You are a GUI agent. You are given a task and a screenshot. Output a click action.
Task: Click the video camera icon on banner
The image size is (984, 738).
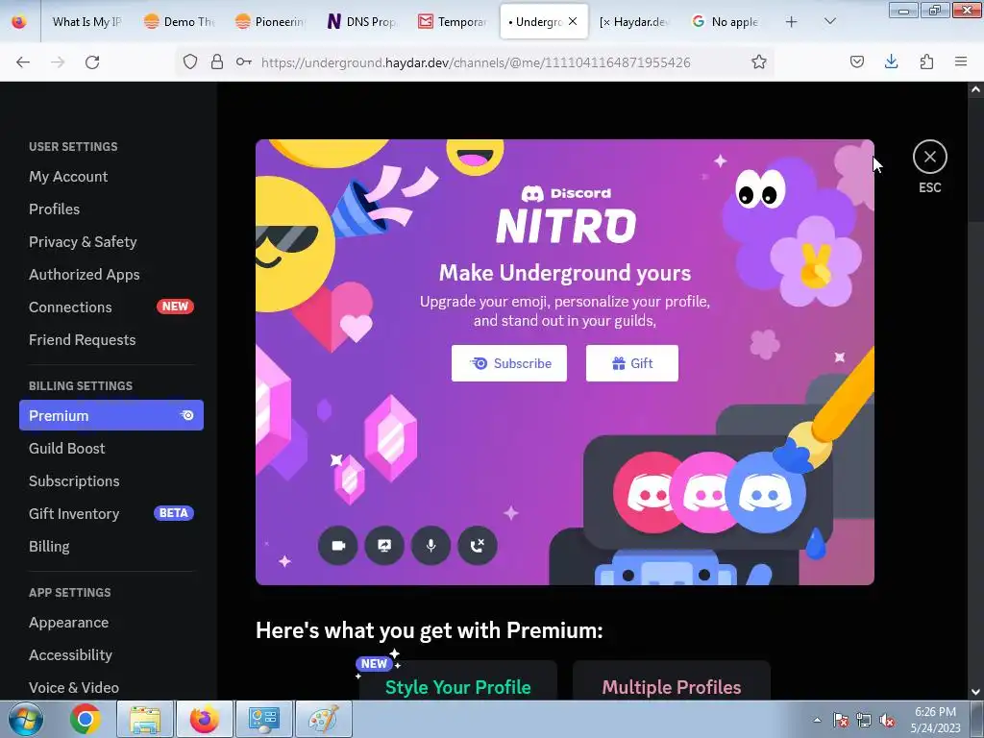[x=338, y=546]
